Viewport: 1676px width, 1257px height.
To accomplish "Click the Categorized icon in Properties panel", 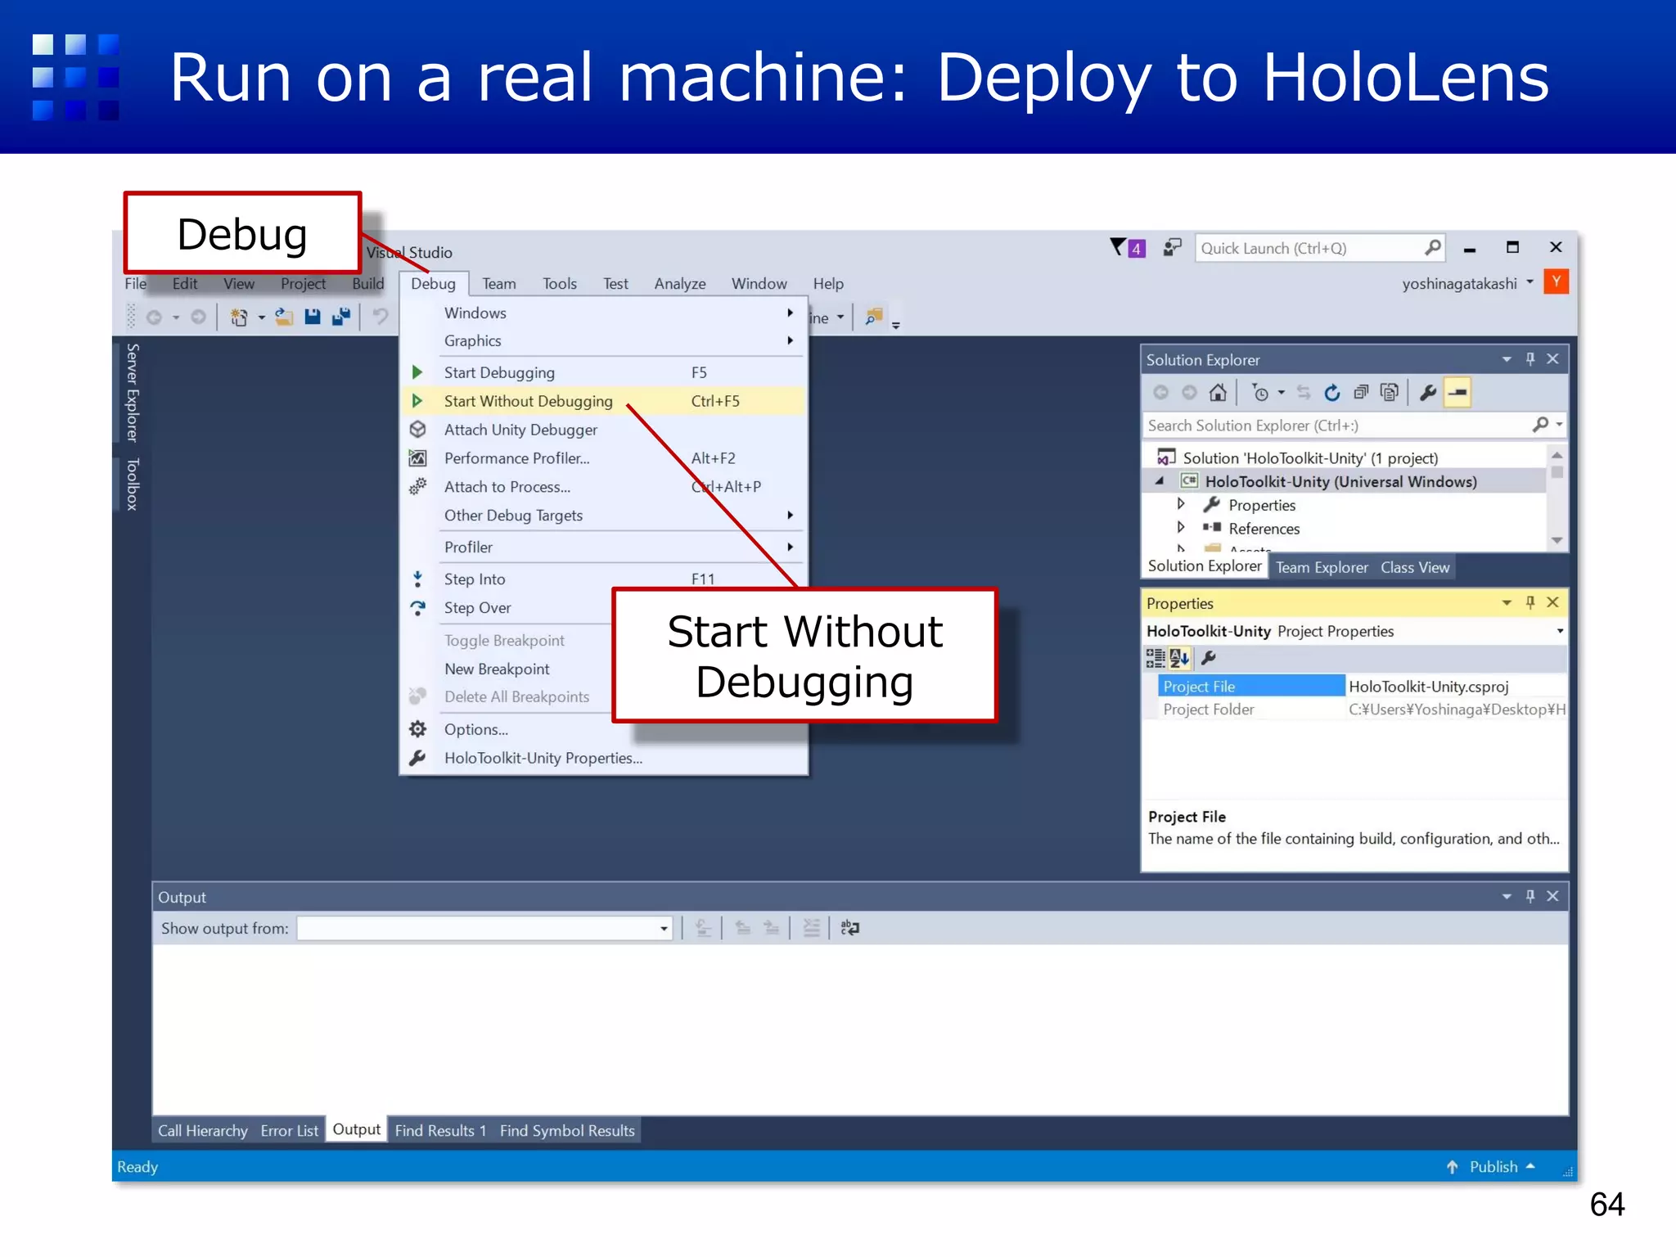I will point(1156,658).
